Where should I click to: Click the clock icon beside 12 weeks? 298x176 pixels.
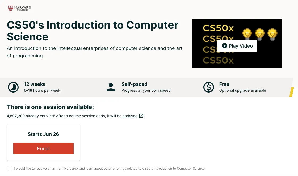(13, 87)
